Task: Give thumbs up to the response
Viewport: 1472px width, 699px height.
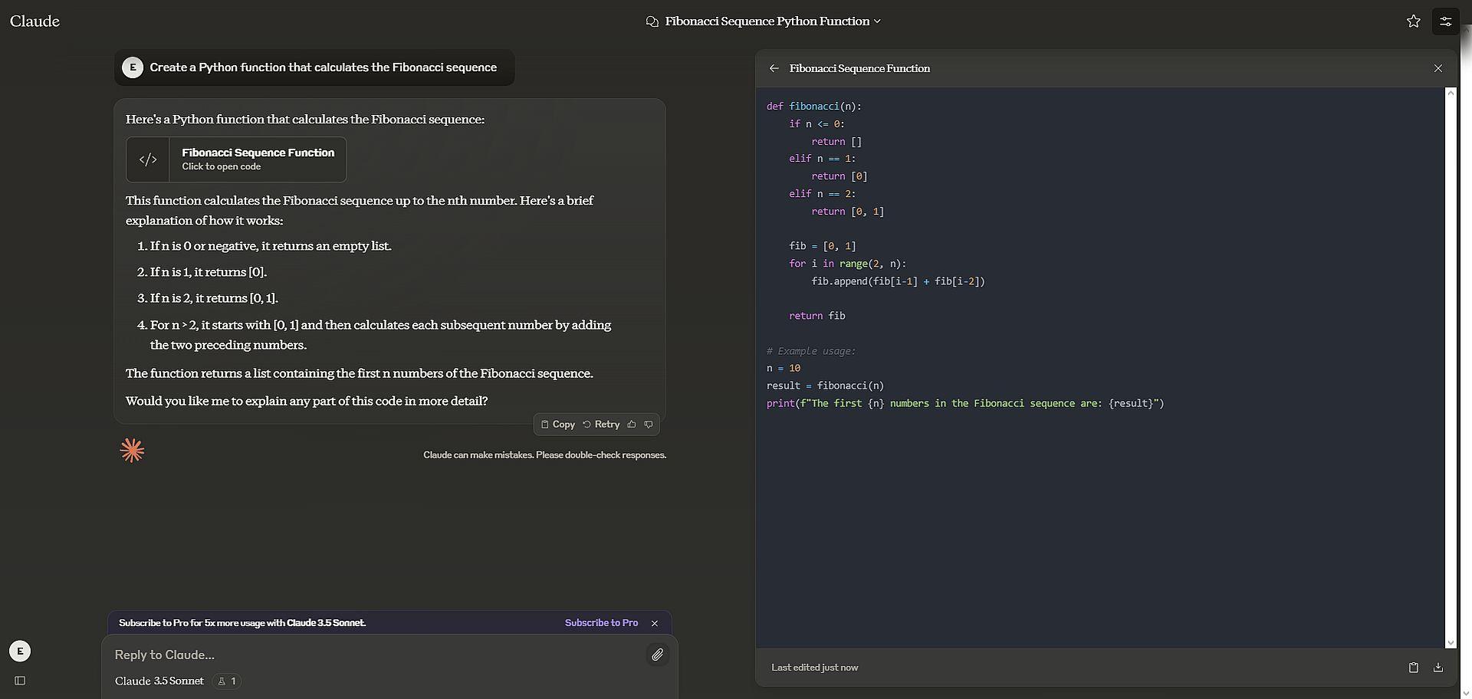Action: (632, 425)
